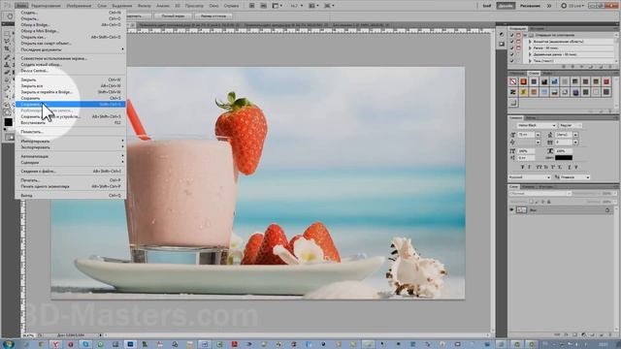Toggle Superscript in Character panel
This screenshot has height=349, width=621.
(553, 167)
